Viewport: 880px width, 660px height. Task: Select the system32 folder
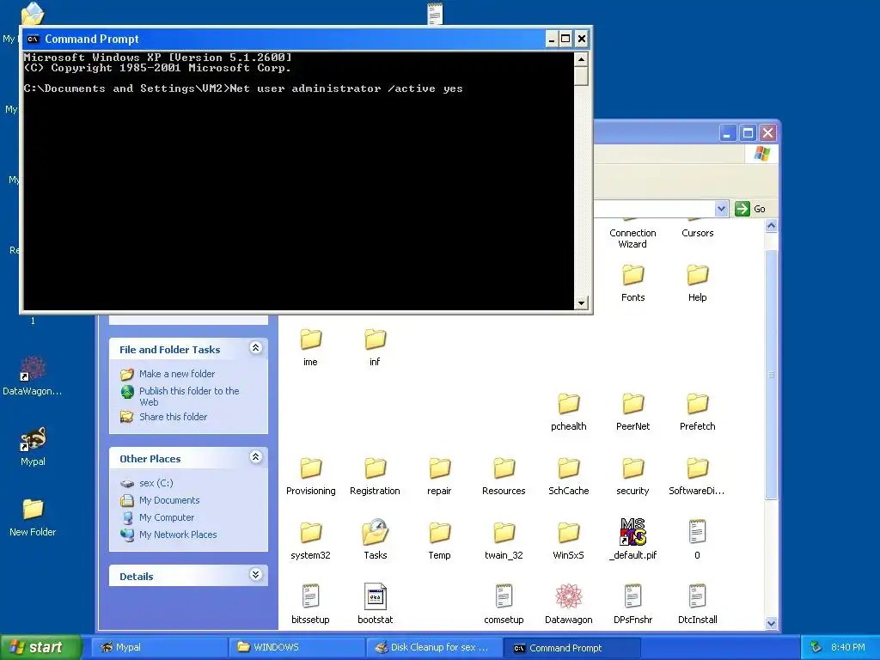(x=310, y=541)
